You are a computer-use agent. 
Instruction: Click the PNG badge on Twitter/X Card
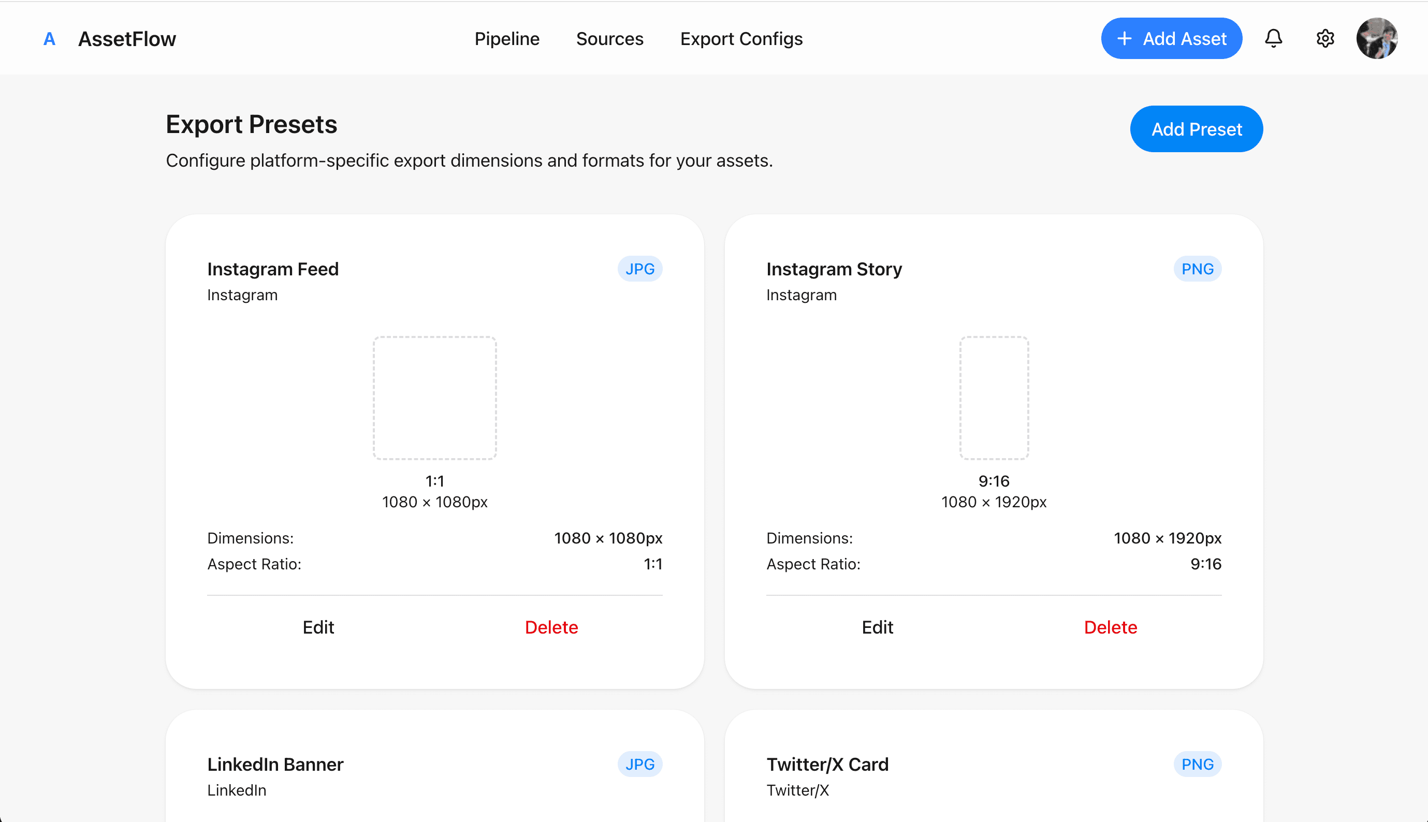pos(1197,764)
